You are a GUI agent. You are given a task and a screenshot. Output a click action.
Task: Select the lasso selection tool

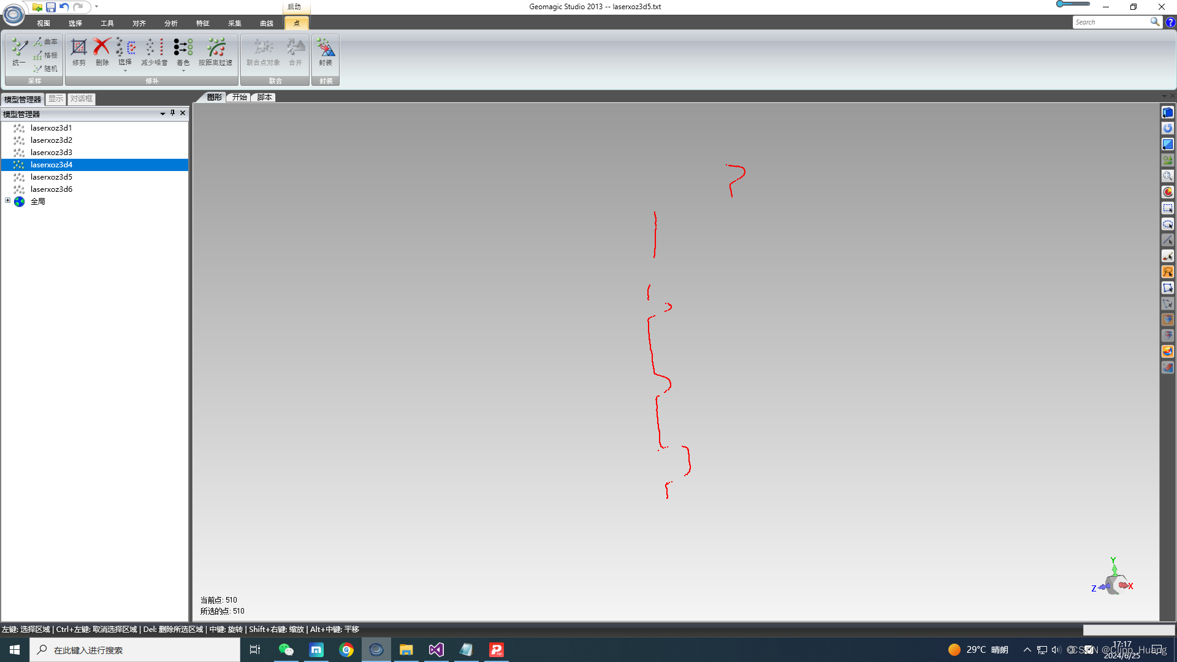tap(1168, 272)
